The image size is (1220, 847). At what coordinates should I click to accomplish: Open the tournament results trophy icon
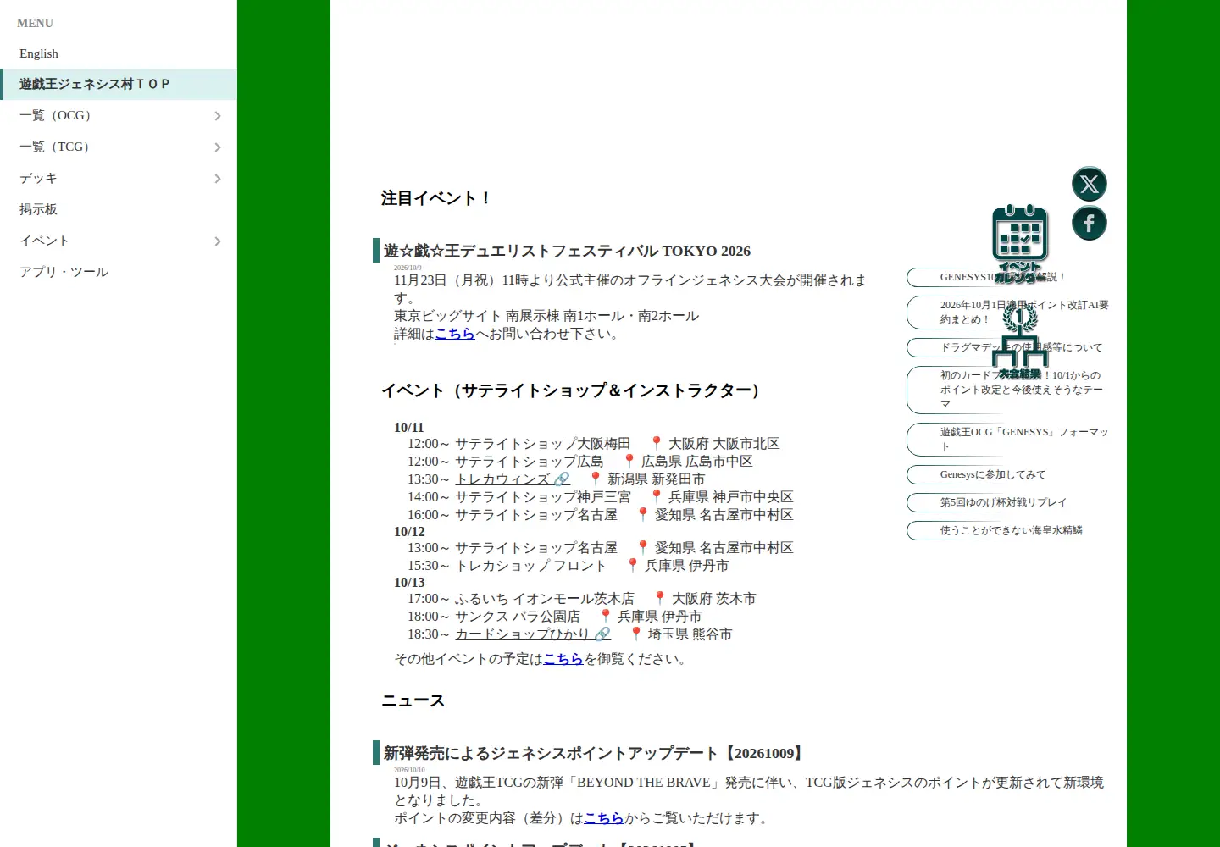click(1020, 340)
